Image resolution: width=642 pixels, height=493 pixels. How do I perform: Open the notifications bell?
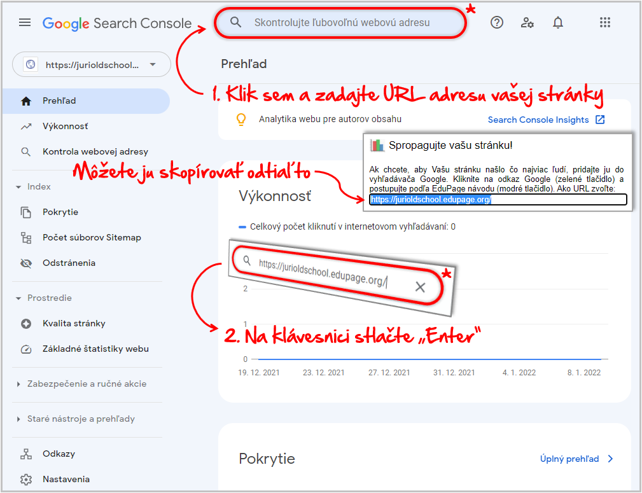557,22
